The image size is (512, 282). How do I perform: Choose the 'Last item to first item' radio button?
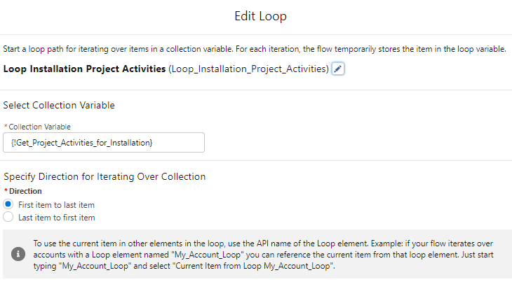click(x=8, y=217)
